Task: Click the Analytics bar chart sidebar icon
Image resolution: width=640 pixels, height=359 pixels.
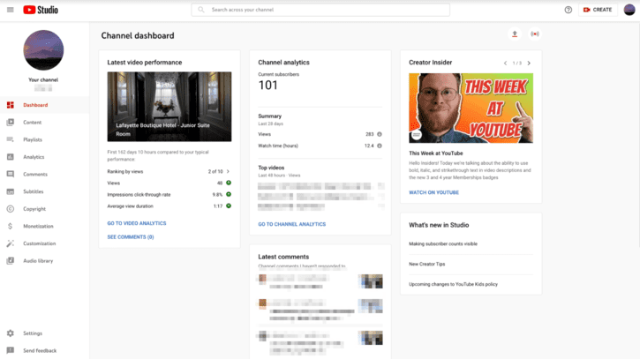Action: coord(11,157)
